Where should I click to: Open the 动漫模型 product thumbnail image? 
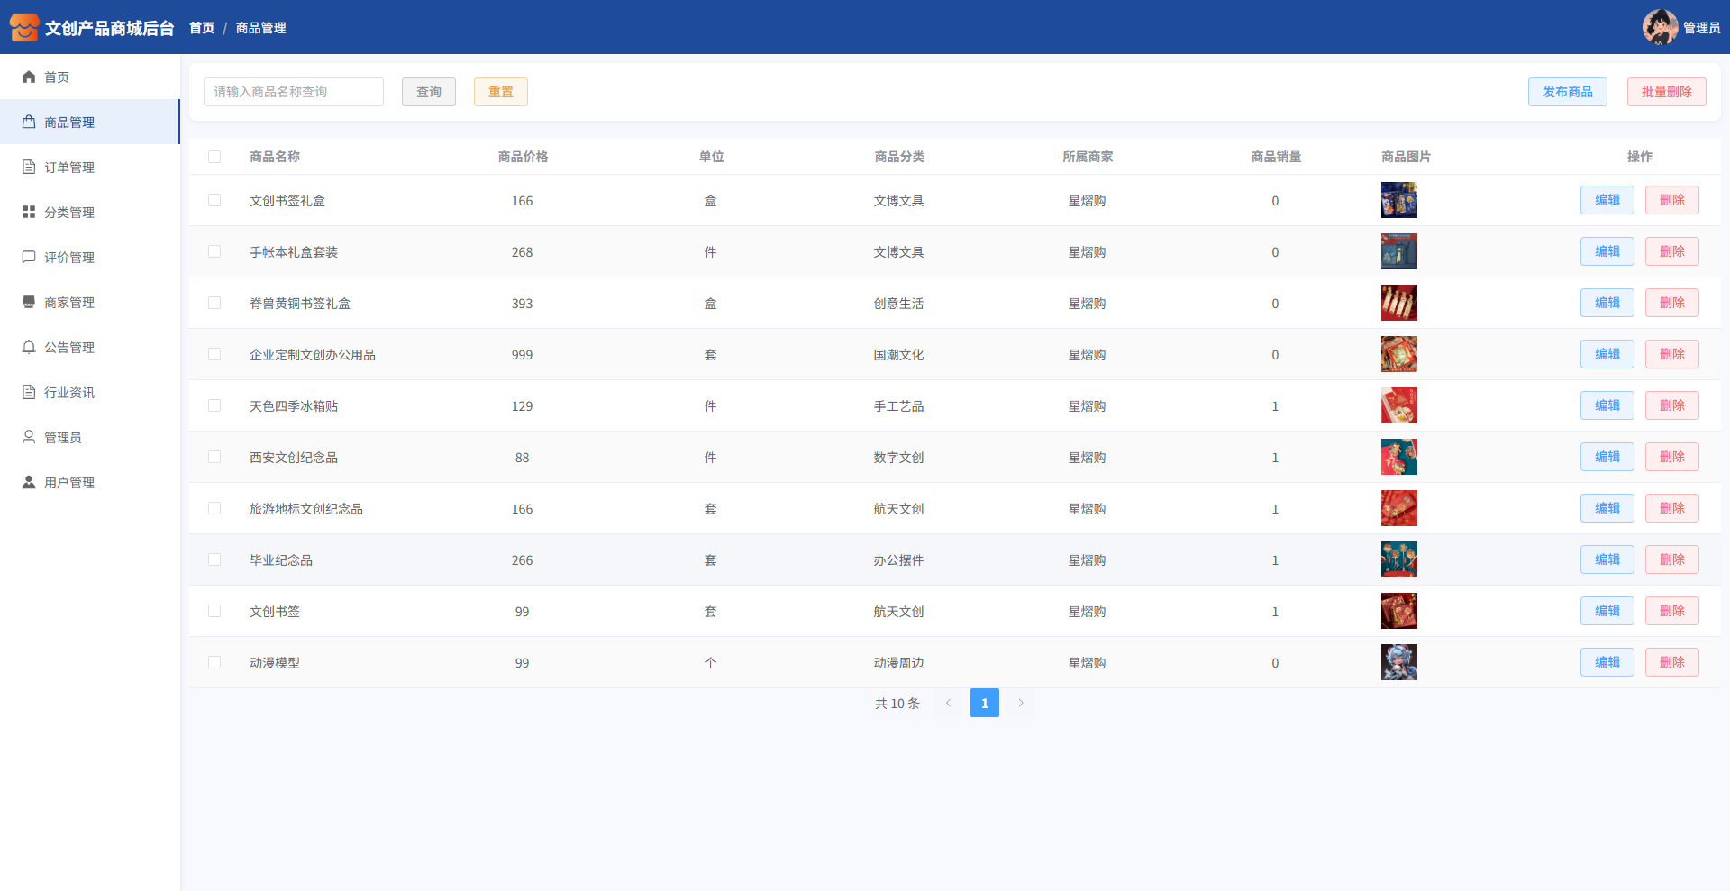point(1398,662)
